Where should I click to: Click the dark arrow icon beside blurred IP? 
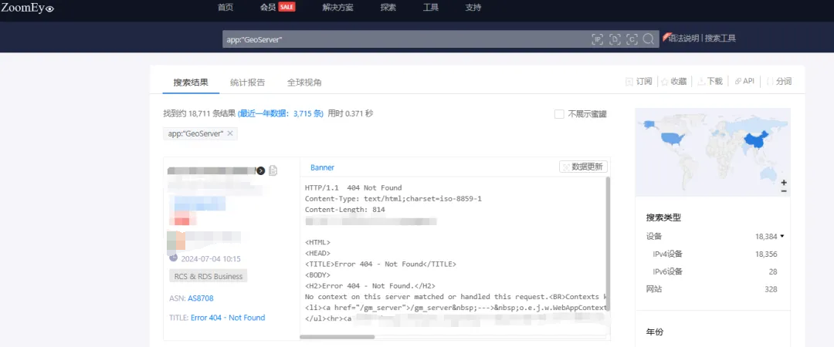click(x=261, y=170)
